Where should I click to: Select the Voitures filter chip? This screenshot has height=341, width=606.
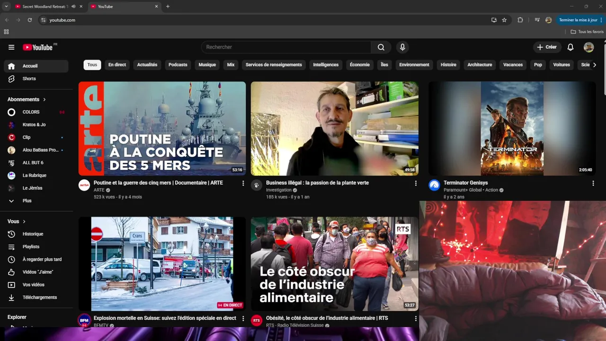click(561, 65)
